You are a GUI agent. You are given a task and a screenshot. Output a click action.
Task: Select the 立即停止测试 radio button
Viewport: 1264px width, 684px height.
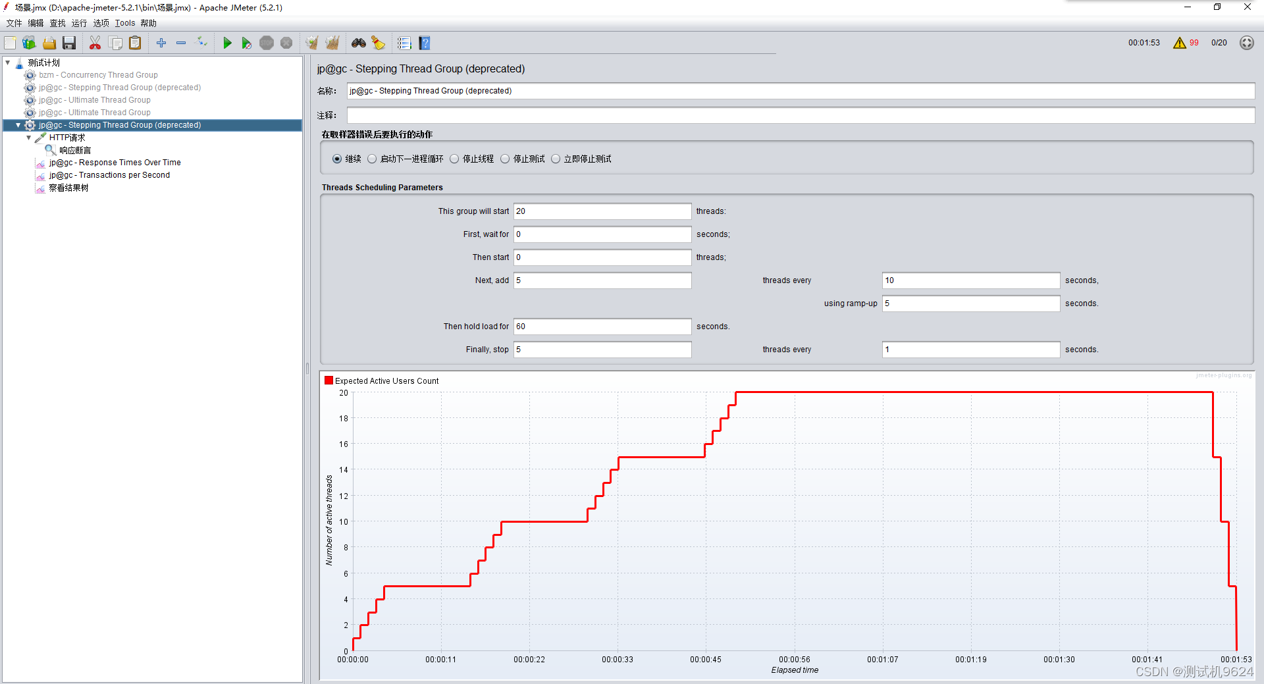click(x=556, y=159)
